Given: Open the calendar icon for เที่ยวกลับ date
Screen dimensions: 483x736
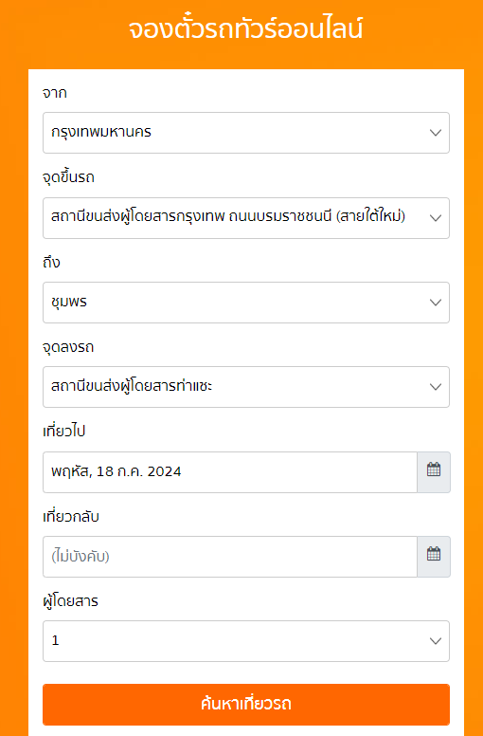Looking at the screenshot, I should [434, 556].
